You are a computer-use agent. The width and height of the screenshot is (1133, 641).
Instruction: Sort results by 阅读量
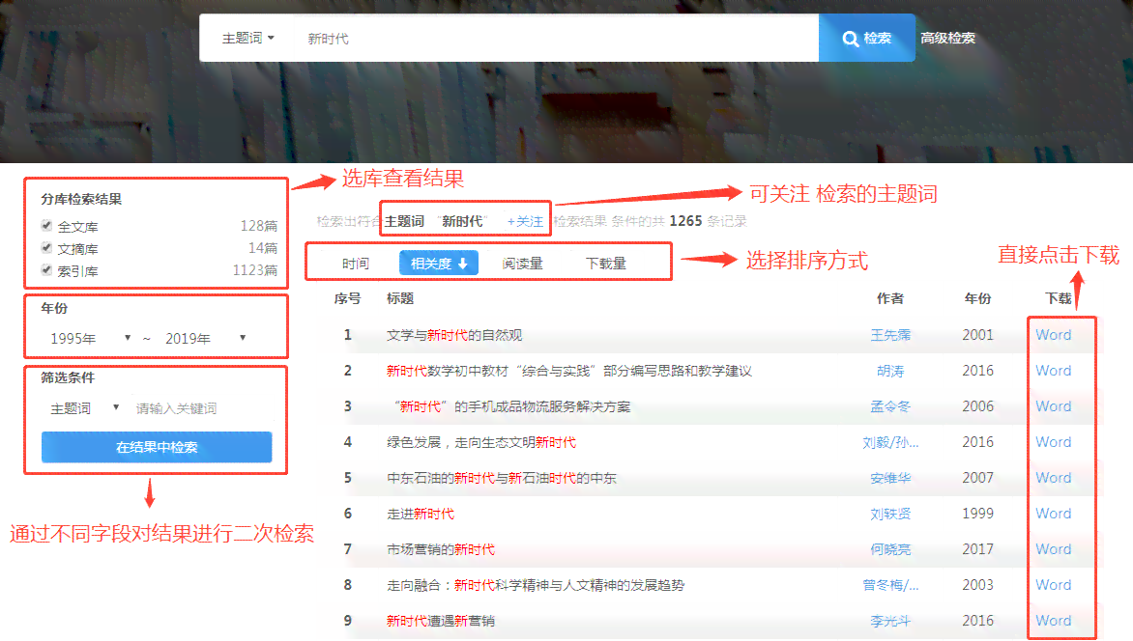[x=522, y=264]
